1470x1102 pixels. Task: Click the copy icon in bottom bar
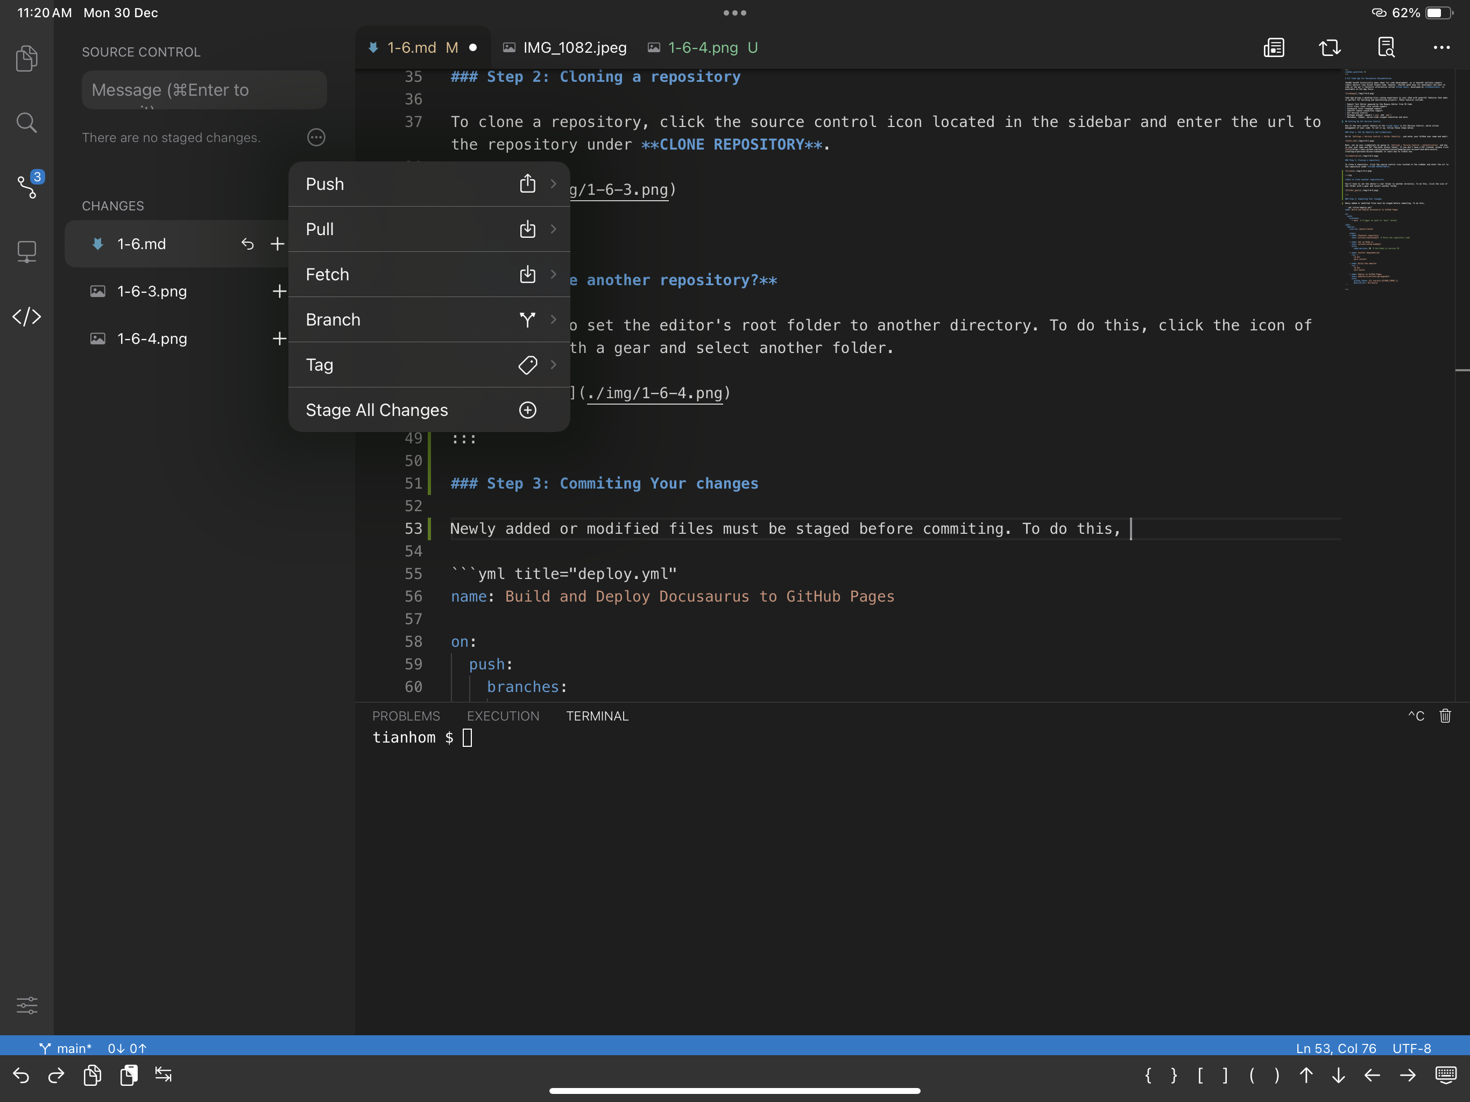tap(93, 1075)
